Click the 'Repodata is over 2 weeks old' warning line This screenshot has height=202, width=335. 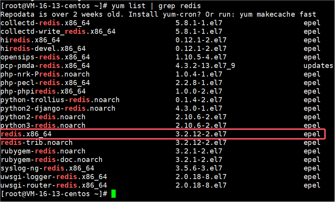tap(158, 14)
